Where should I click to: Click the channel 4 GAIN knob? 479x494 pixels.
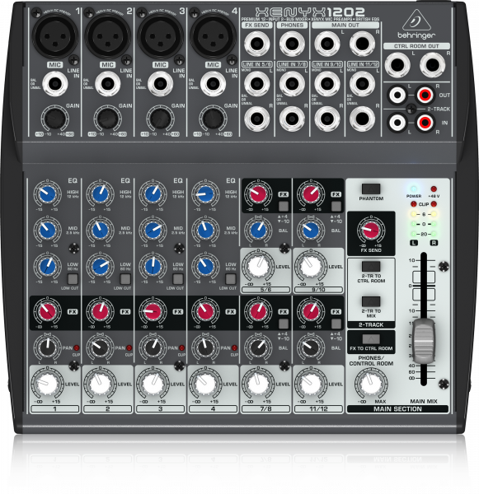213,119
